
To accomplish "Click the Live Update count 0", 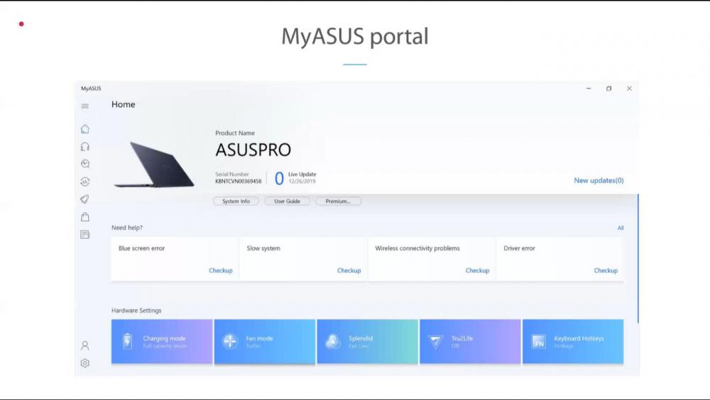I will click(279, 178).
